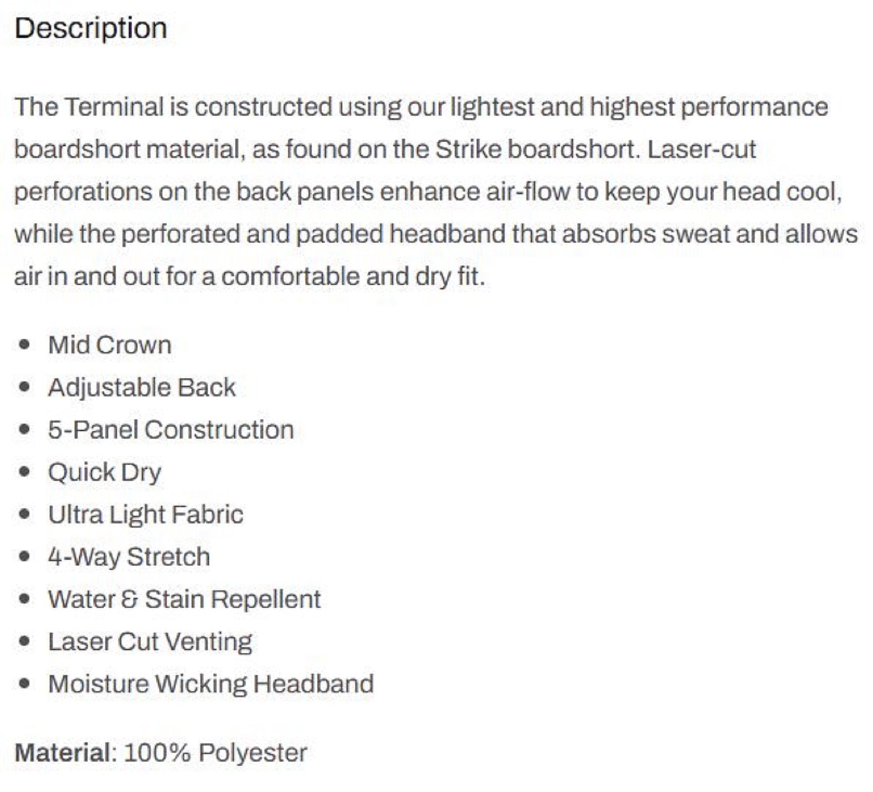Select the Ultra Light Fabric feature

pyautogui.click(x=146, y=515)
